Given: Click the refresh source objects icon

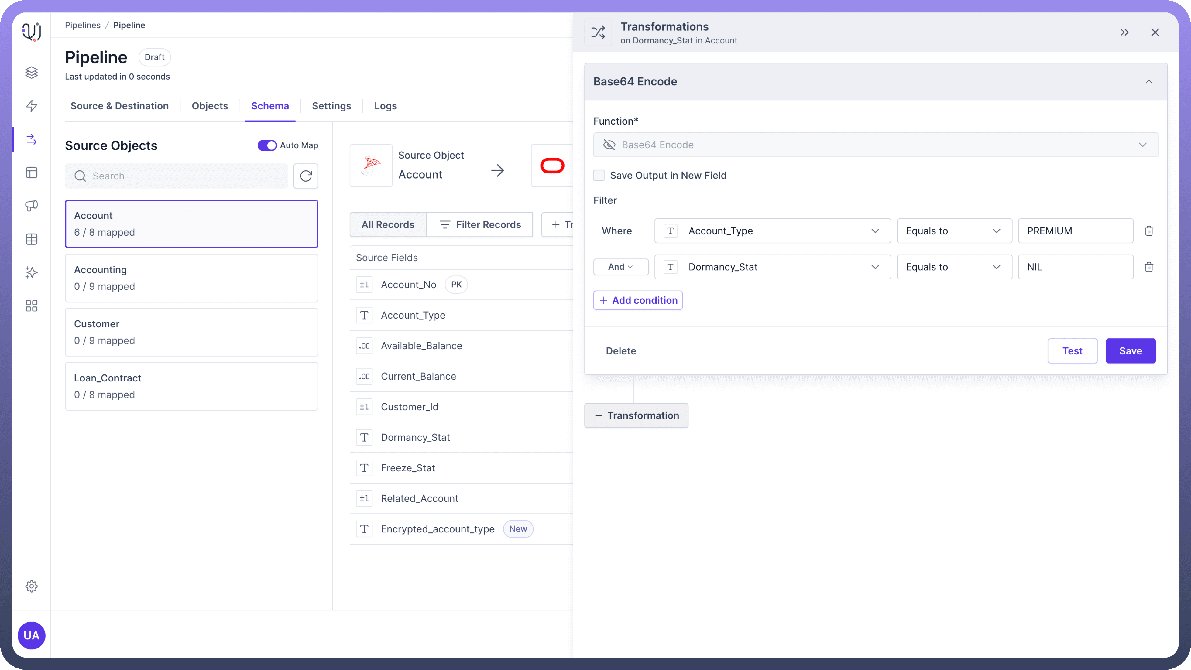Looking at the screenshot, I should [306, 176].
